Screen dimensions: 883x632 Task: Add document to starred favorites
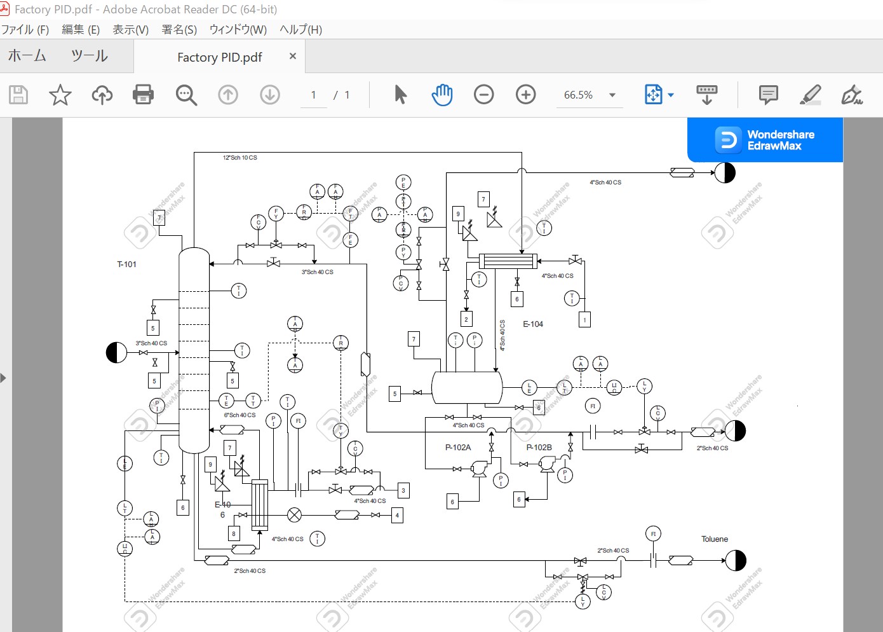click(60, 95)
